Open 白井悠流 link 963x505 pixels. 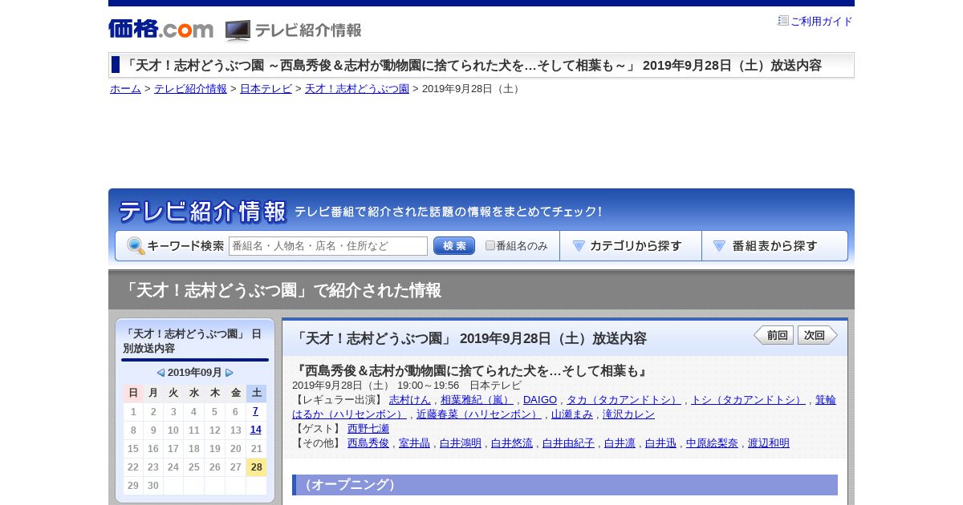tap(512, 443)
